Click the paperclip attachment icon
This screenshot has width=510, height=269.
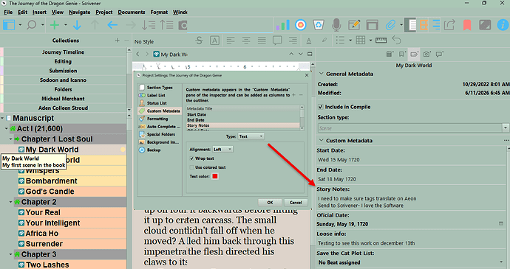pos(390,25)
